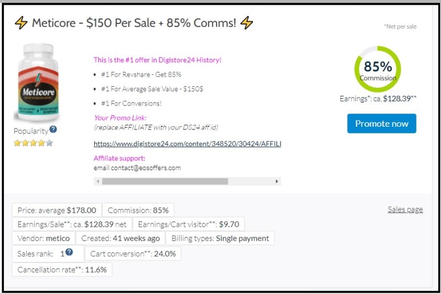Click the scrollbar's left arrow
Viewport: 441px width, 294px height.
[x=98, y=182]
